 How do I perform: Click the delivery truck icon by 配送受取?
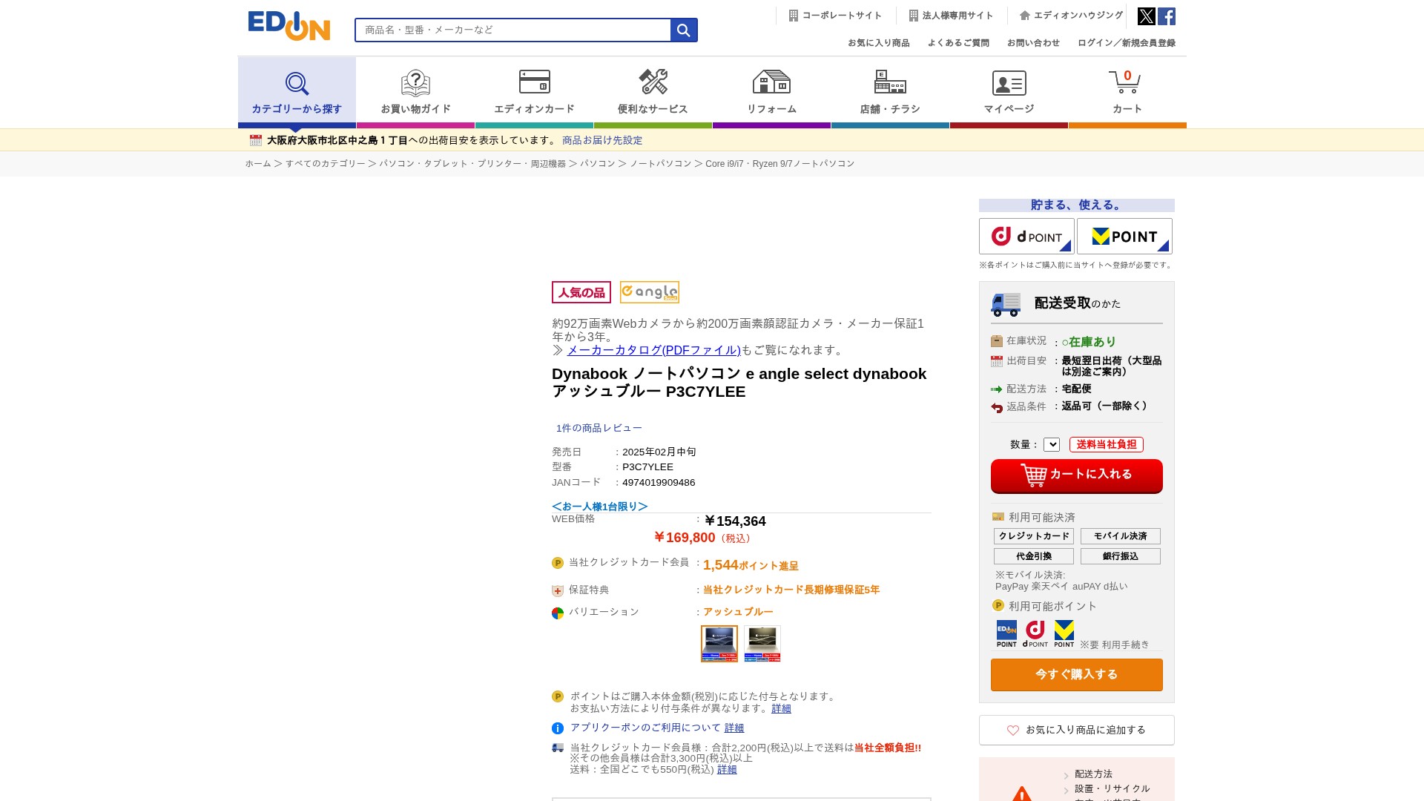click(1006, 304)
